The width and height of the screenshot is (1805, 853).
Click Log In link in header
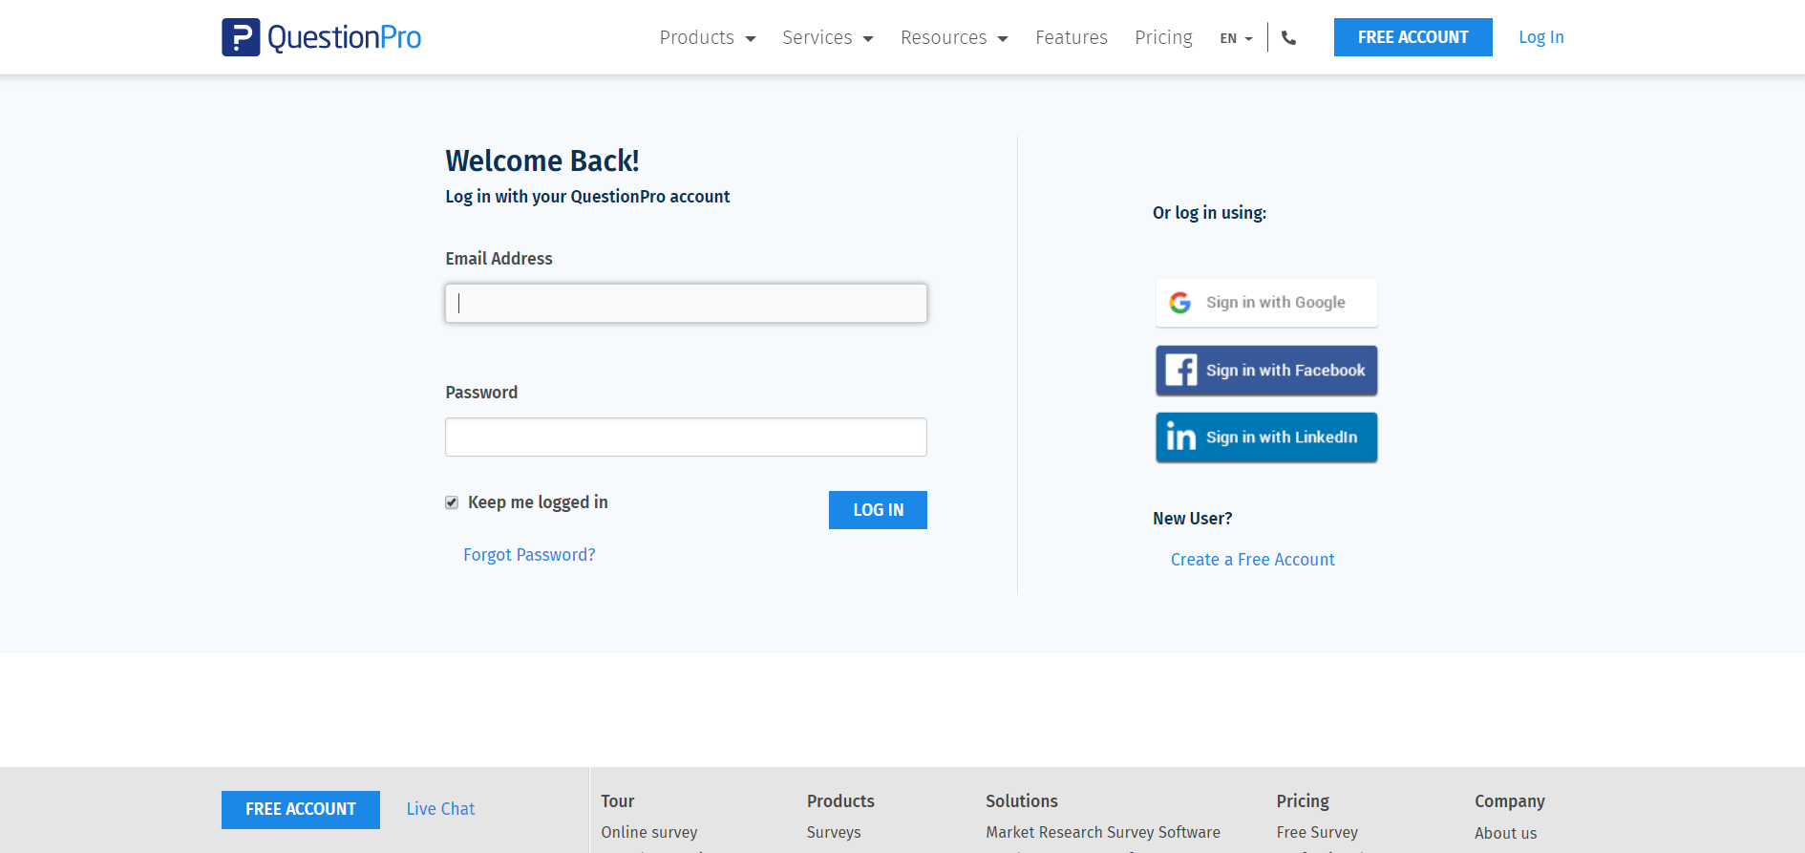click(x=1541, y=37)
